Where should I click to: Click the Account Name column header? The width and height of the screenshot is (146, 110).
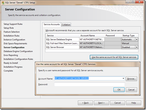(92, 35)
